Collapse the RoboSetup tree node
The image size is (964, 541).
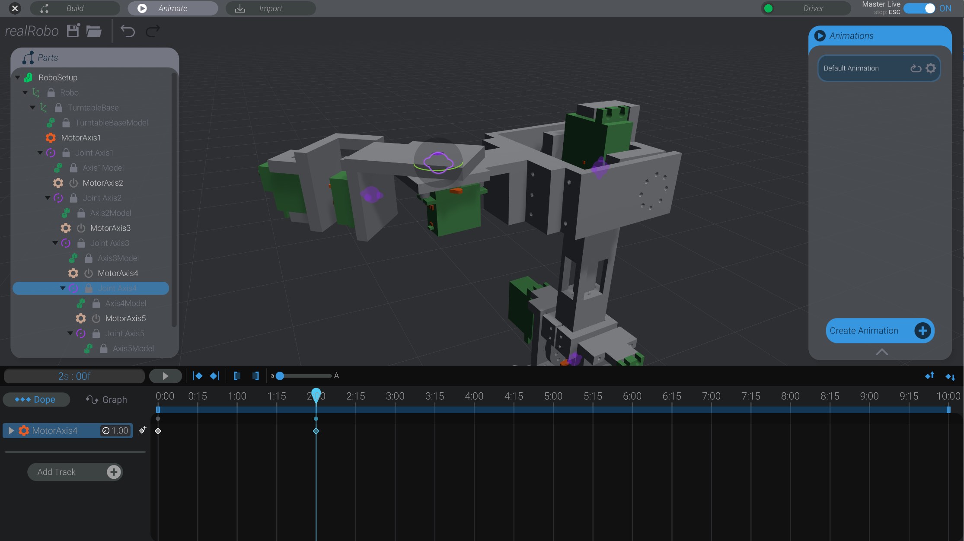[x=17, y=77]
